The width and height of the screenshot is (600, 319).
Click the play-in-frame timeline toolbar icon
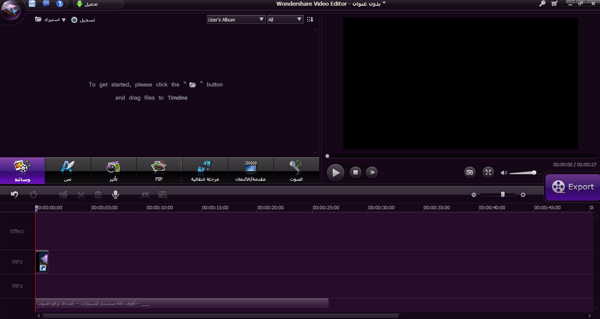(x=145, y=194)
